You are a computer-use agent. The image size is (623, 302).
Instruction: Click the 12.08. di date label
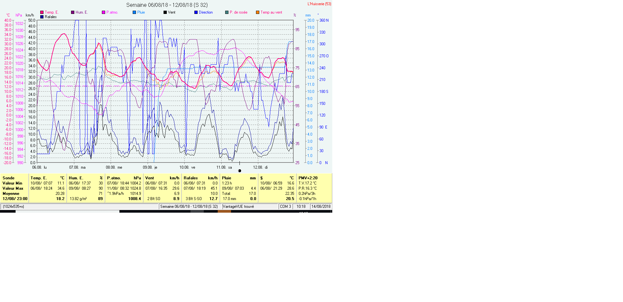pyautogui.click(x=260, y=167)
